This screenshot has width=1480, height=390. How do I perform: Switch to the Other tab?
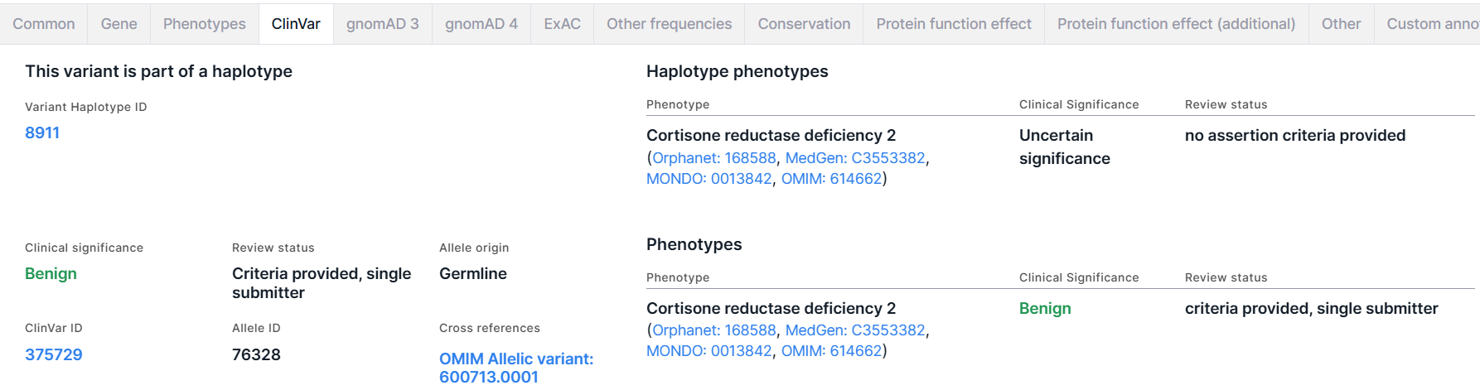[1342, 24]
